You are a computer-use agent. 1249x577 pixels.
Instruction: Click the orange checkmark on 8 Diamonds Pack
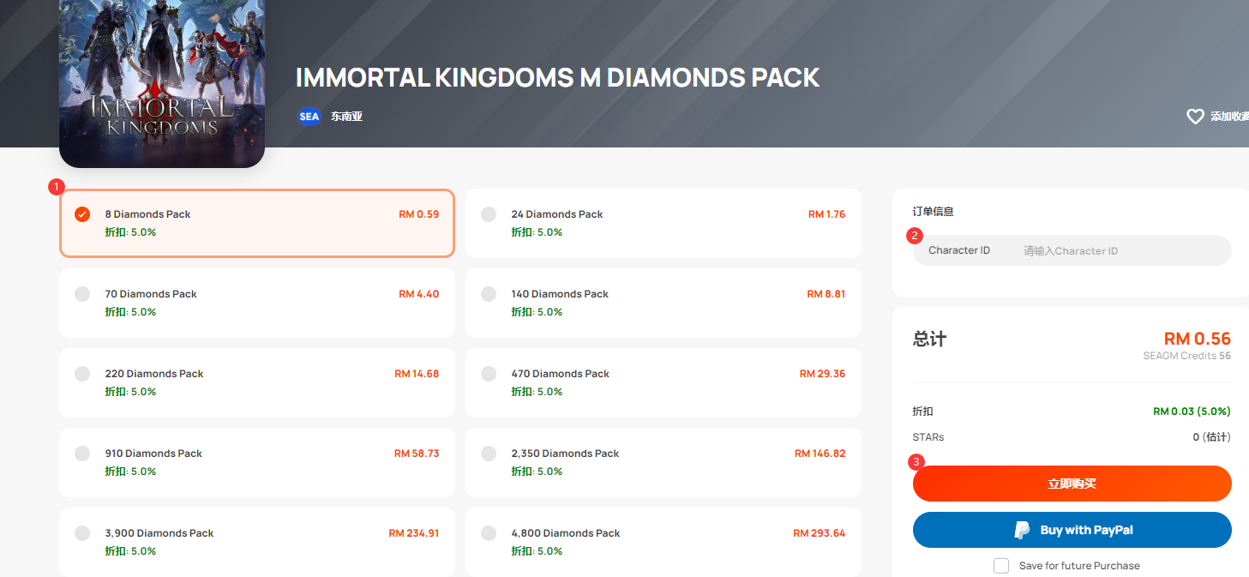tap(82, 214)
